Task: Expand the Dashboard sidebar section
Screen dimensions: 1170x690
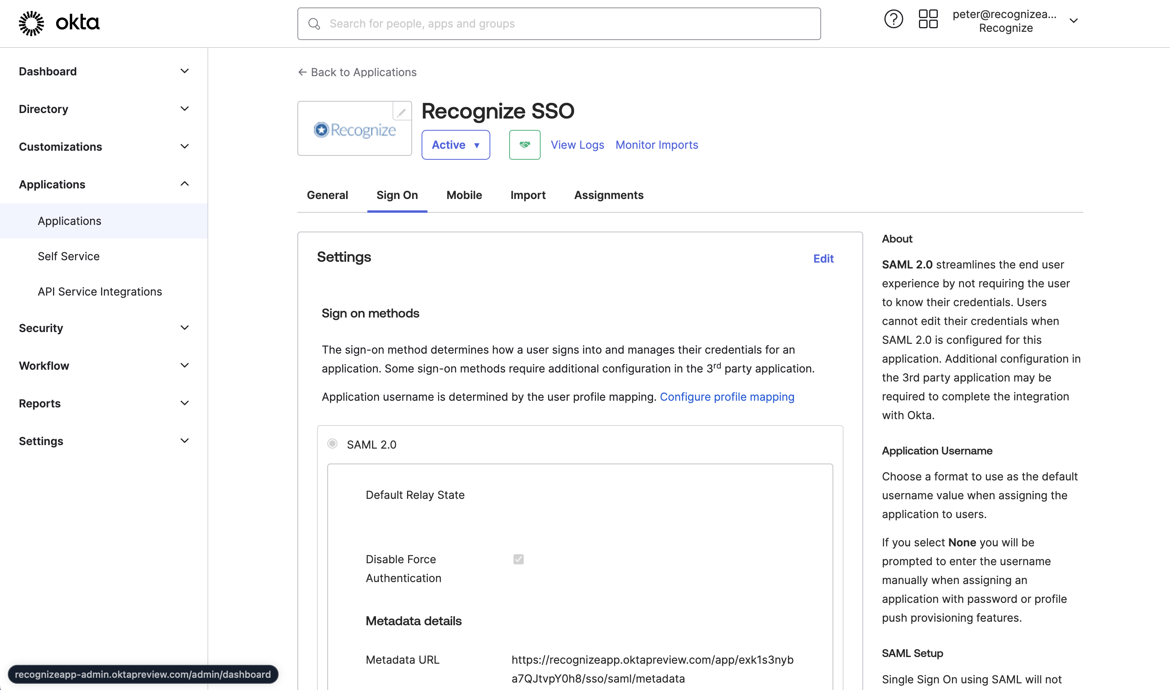Action: (104, 71)
